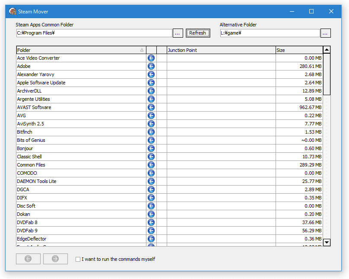Click the blue arrow icon for Bonjour
The image size is (349, 279).
[x=151, y=149]
